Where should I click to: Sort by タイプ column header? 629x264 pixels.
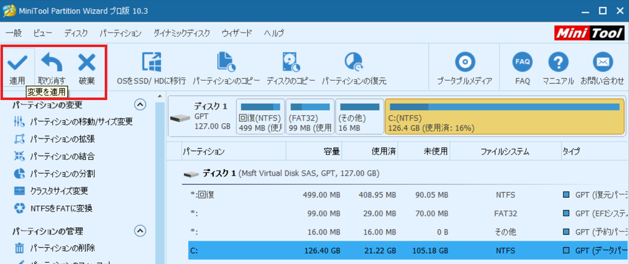[x=595, y=151]
